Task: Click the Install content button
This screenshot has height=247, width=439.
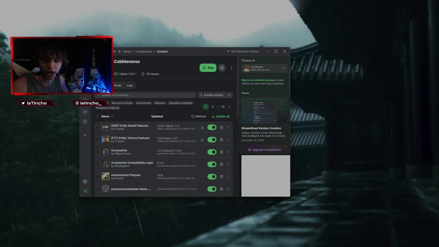Action: [211, 95]
